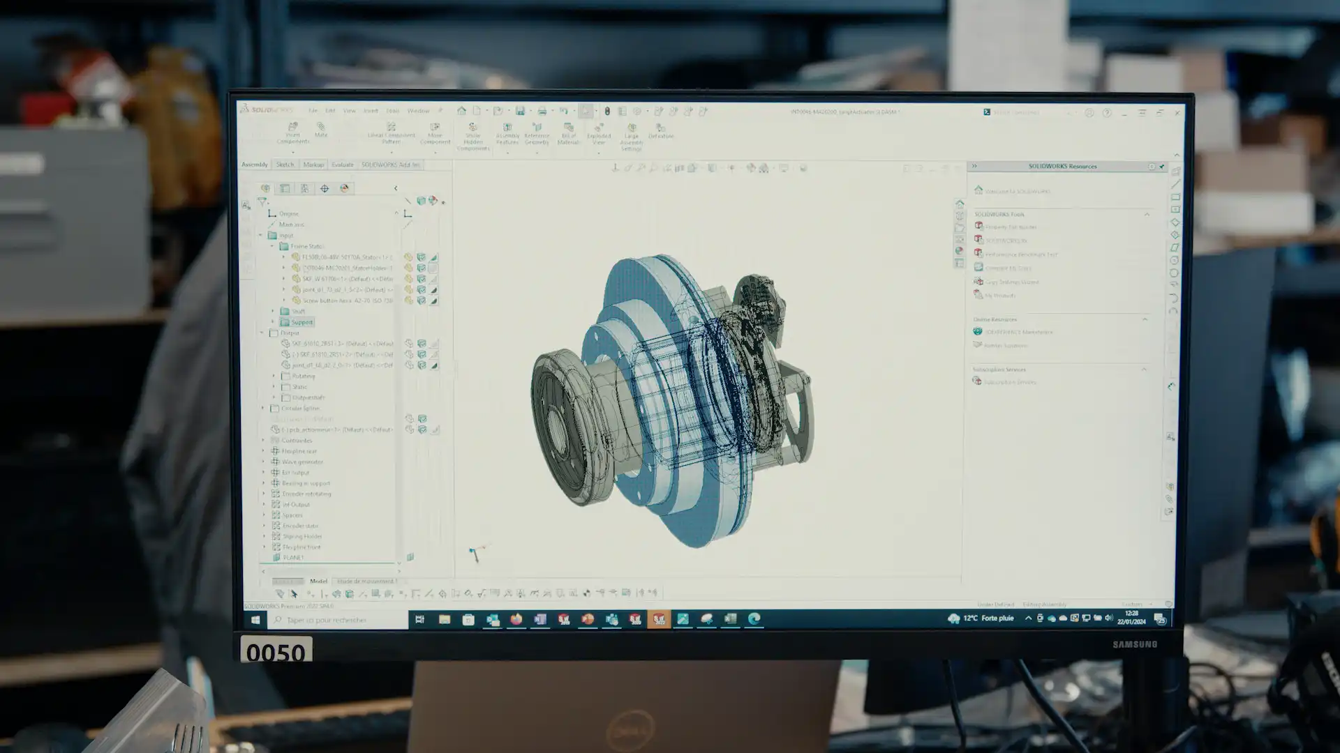Collapse the SOLIDWORKS Tools section
Screen dimensions: 1340x753
click(x=1147, y=214)
